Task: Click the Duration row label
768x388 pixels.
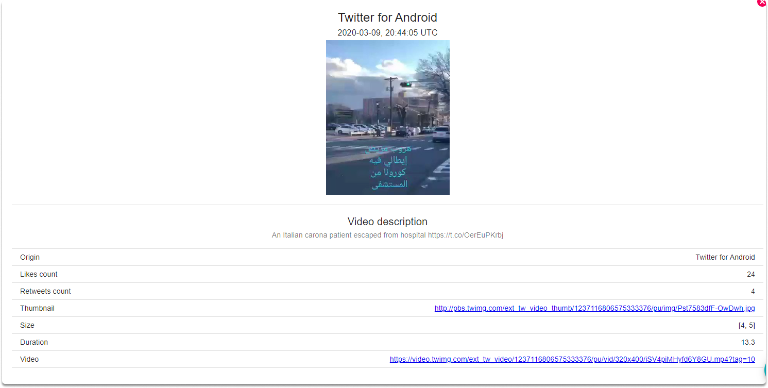Action: click(x=34, y=342)
